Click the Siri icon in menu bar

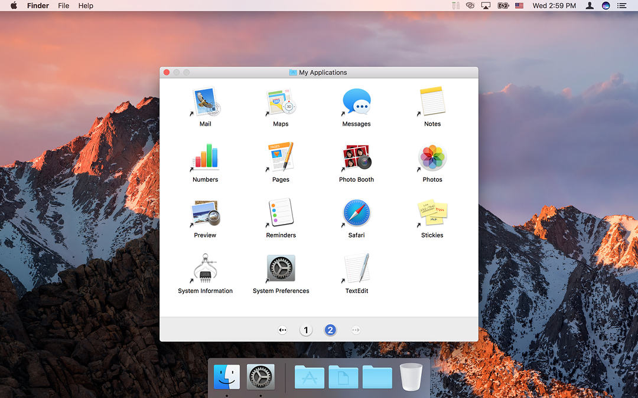[606, 6]
